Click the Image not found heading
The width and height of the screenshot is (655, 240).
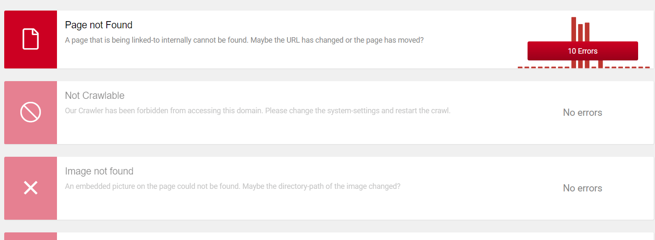pyautogui.click(x=99, y=171)
